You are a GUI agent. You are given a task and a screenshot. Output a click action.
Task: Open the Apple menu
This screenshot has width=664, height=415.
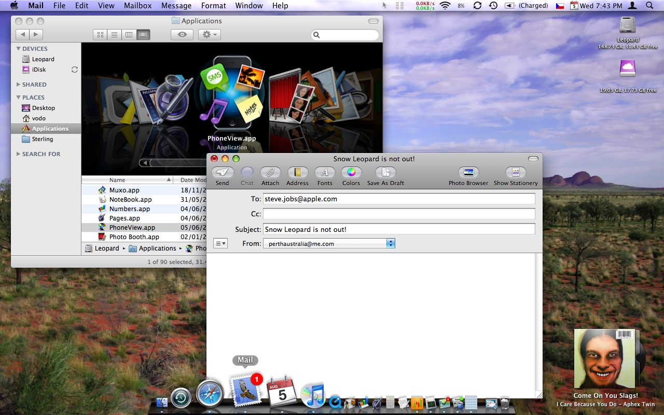(x=14, y=6)
